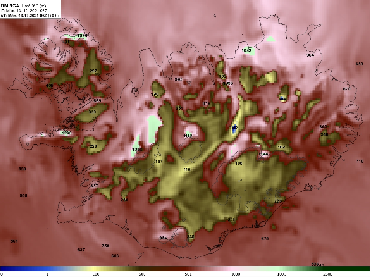Screen dimensions: 370x277
Task: Select the 837 height label
Action: coord(94,186)
